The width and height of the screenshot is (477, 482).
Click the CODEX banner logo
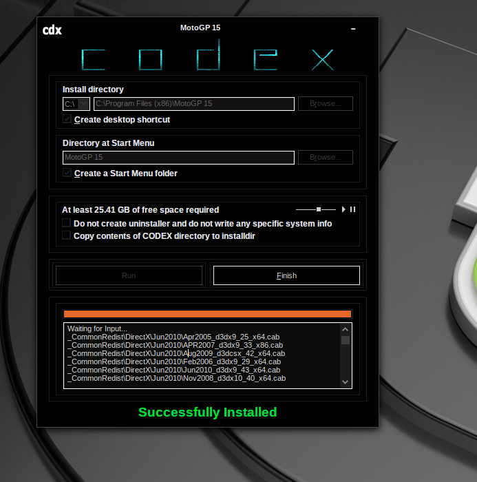coord(208,56)
